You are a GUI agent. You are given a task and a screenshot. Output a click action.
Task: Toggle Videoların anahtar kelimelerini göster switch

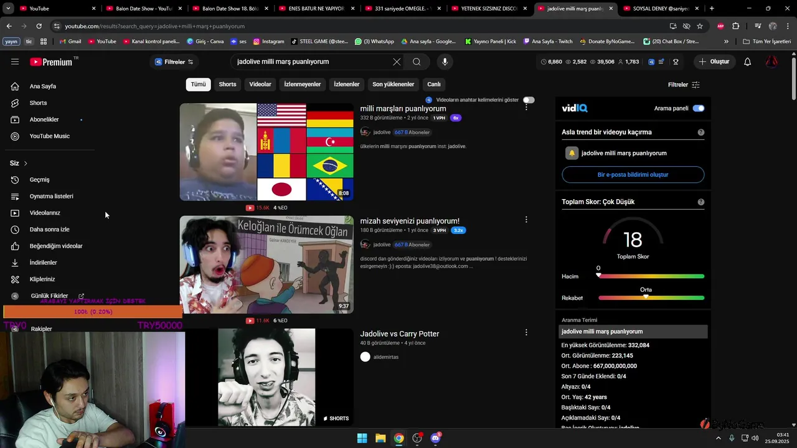[529, 100]
